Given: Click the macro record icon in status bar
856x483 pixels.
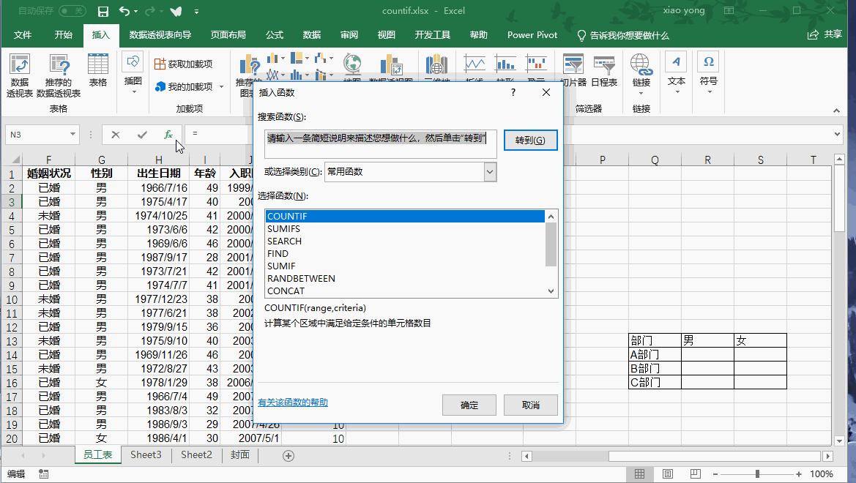Looking at the screenshot, I should coord(44,473).
